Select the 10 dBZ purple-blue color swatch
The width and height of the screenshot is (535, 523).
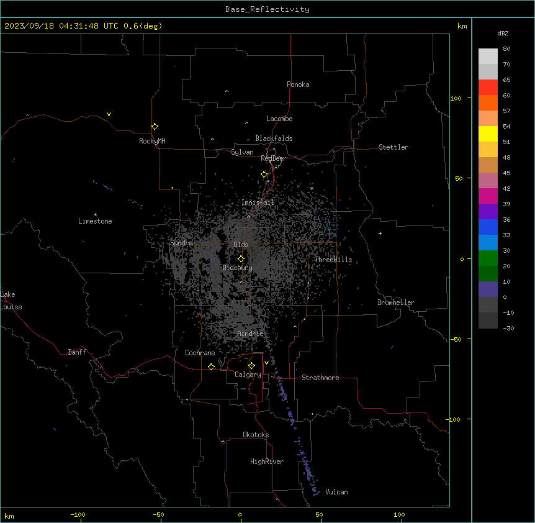[x=488, y=289]
